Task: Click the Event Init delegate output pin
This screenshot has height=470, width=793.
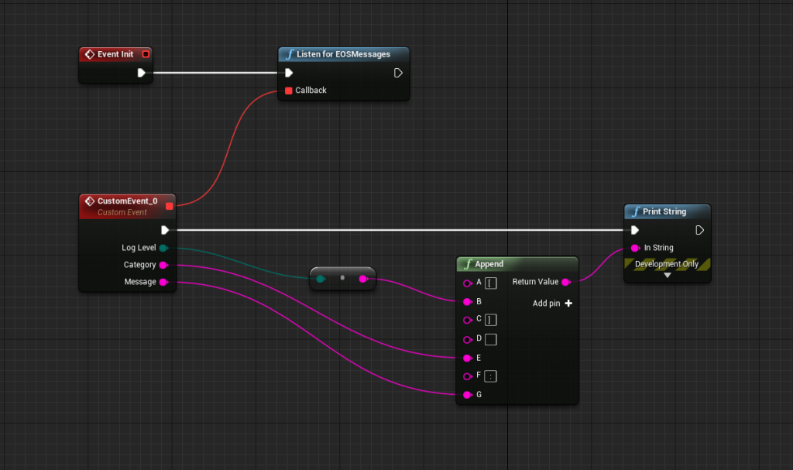Action: [145, 54]
